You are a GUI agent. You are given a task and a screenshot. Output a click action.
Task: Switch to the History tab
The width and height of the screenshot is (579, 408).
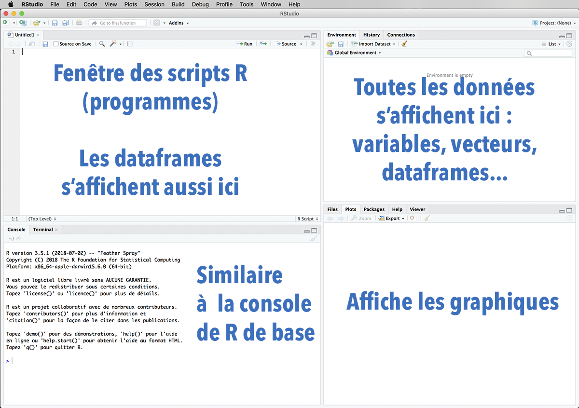pyautogui.click(x=371, y=35)
